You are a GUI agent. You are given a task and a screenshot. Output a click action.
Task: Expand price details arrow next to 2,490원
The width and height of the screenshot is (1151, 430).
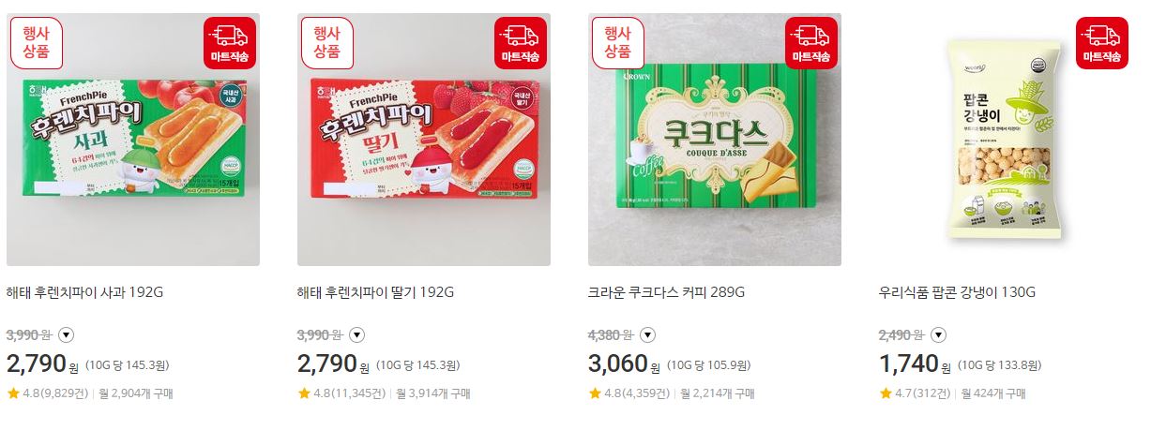[x=939, y=335]
